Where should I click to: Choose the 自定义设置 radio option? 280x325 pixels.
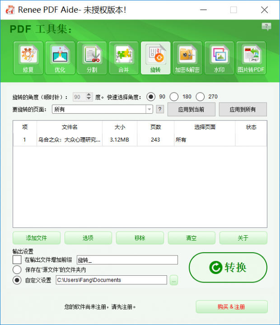pos(17,280)
